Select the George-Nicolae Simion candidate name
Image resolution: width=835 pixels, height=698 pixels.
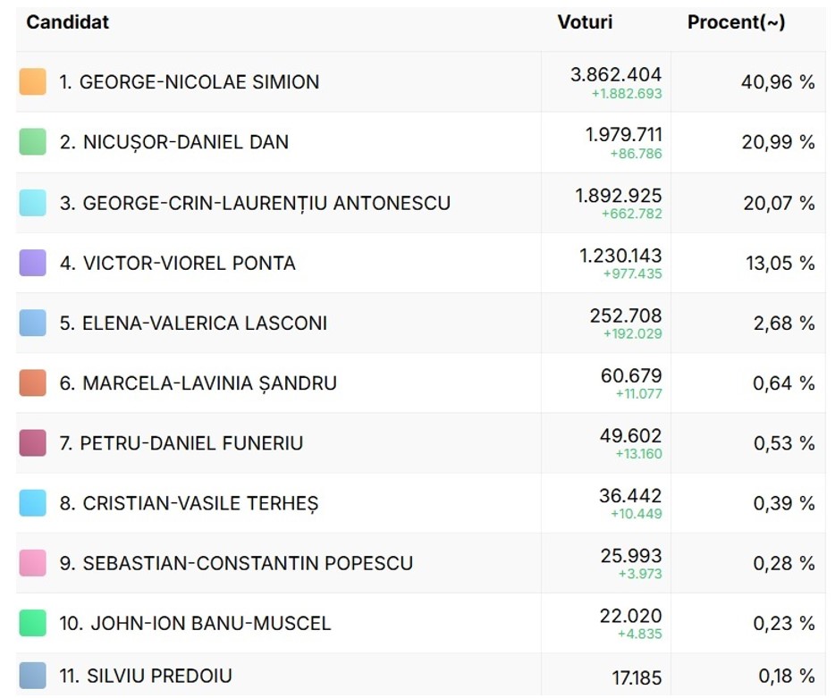[x=190, y=82]
